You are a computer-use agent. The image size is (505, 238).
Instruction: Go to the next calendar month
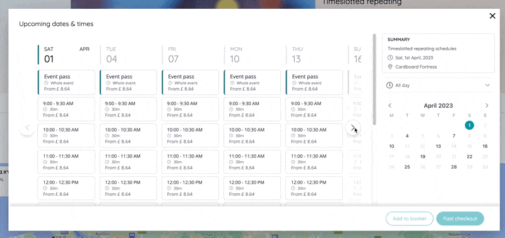pyautogui.click(x=487, y=105)
